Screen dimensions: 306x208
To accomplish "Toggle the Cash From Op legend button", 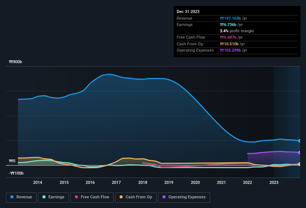I will tap(136, 197).
